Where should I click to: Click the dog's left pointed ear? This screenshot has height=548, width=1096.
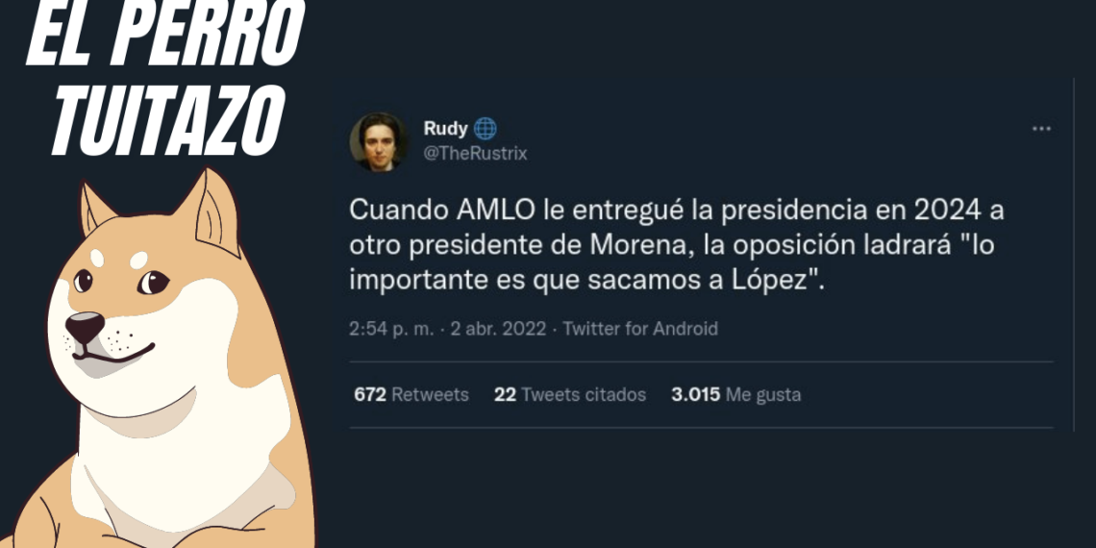[x=96, y=209]
